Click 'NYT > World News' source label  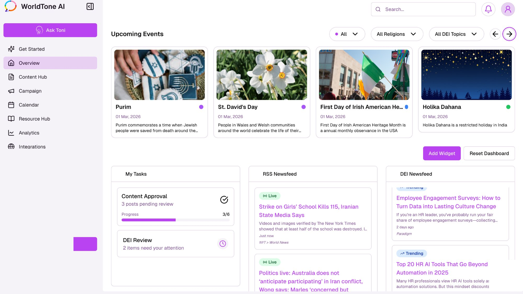pyautogui.click(x=274, y=242)
